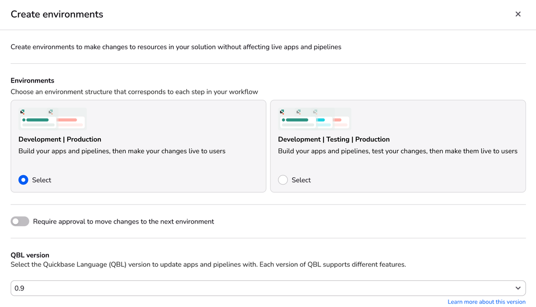Select the Development | Testing | Production radio button
Screen dimensions: 536x307
click(283, 180)
